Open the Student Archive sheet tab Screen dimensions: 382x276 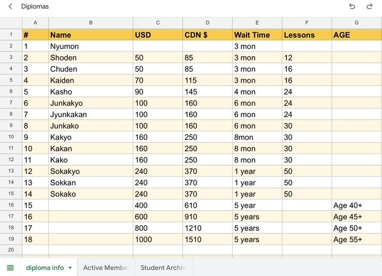coord(162,268)
